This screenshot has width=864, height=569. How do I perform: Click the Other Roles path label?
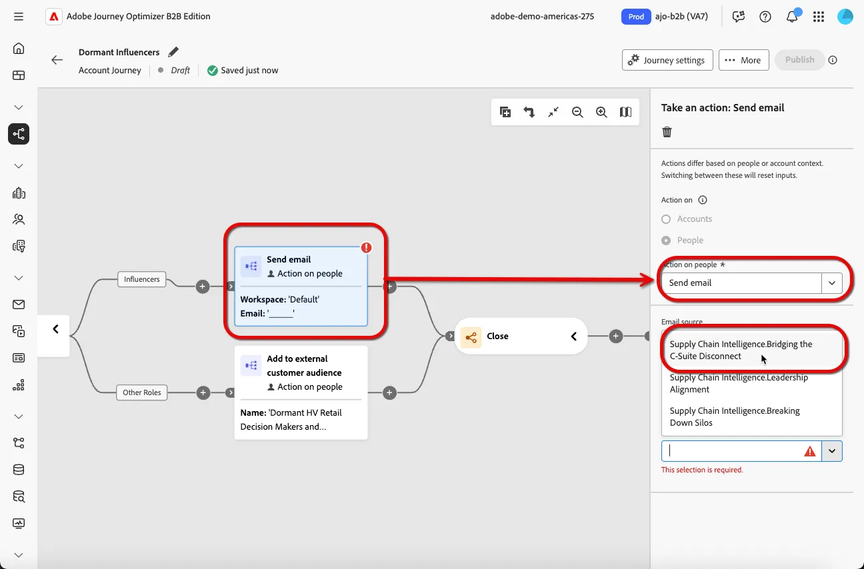pyautogui.click(x=142, y=392)
